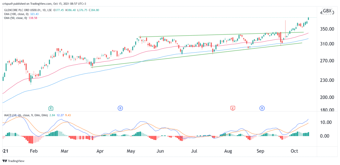Click the Aug label on the time axis

(x=228, y=151)
